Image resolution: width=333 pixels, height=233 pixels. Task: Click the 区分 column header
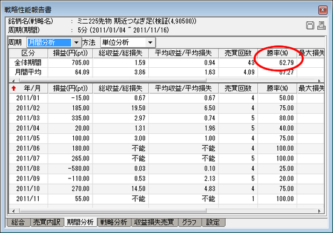click(x=28, y=53)
